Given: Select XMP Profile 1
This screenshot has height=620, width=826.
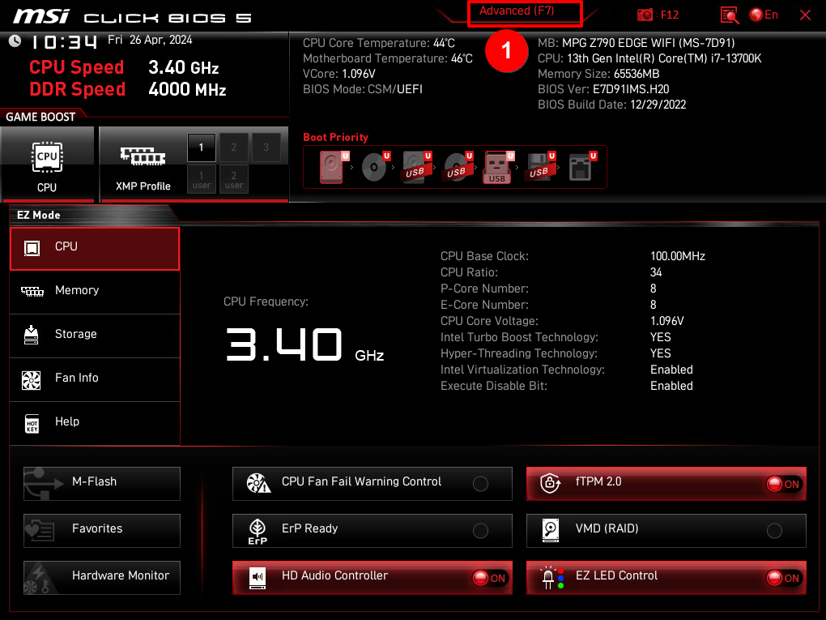Looking at the screenshot, I should [201, 148].
